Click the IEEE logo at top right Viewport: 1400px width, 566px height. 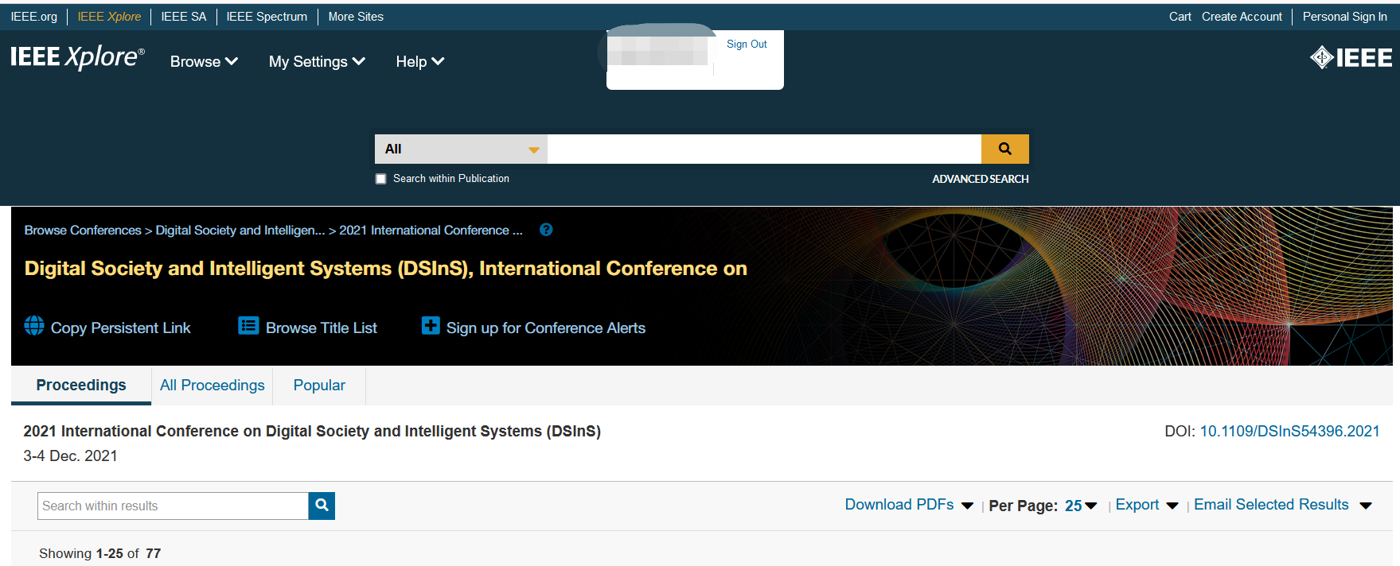click(1351, 58)
